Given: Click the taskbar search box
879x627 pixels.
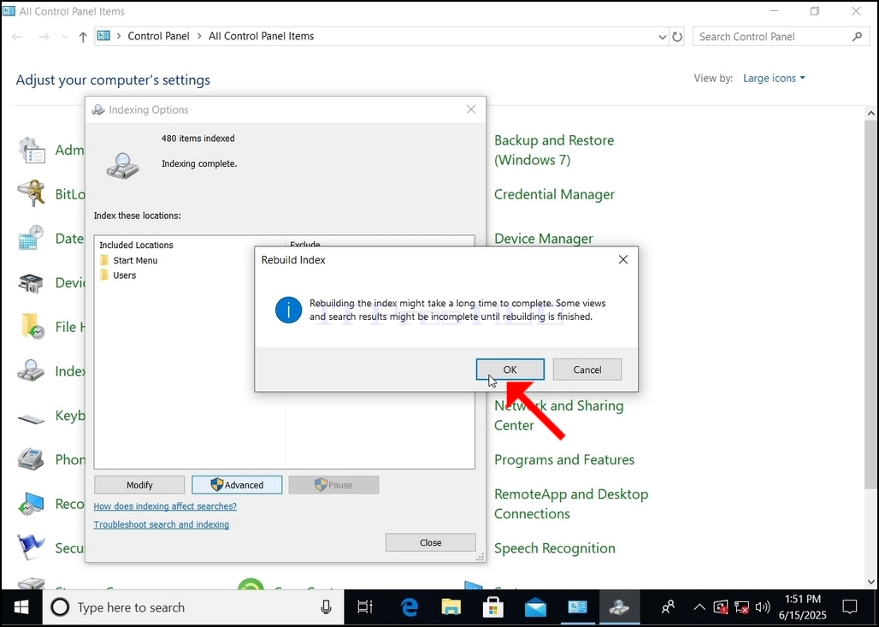Looking at the screenshot, I should tap(193, 607).
